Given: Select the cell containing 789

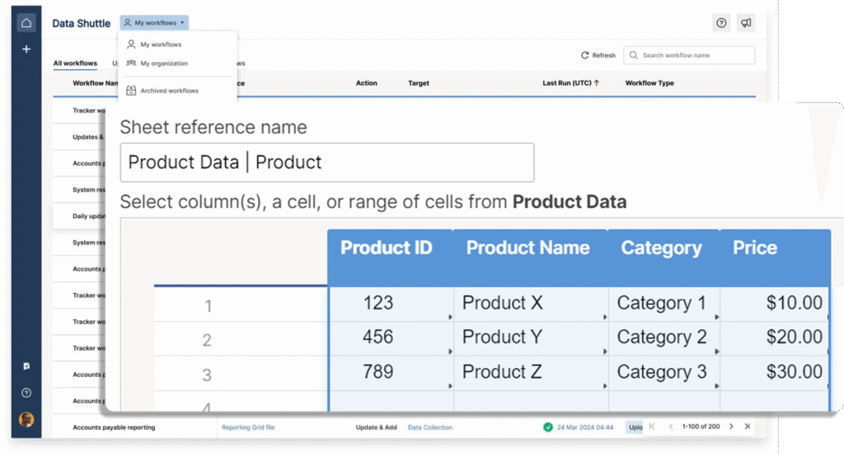Looking at the screenshot, I should point(392,372).
